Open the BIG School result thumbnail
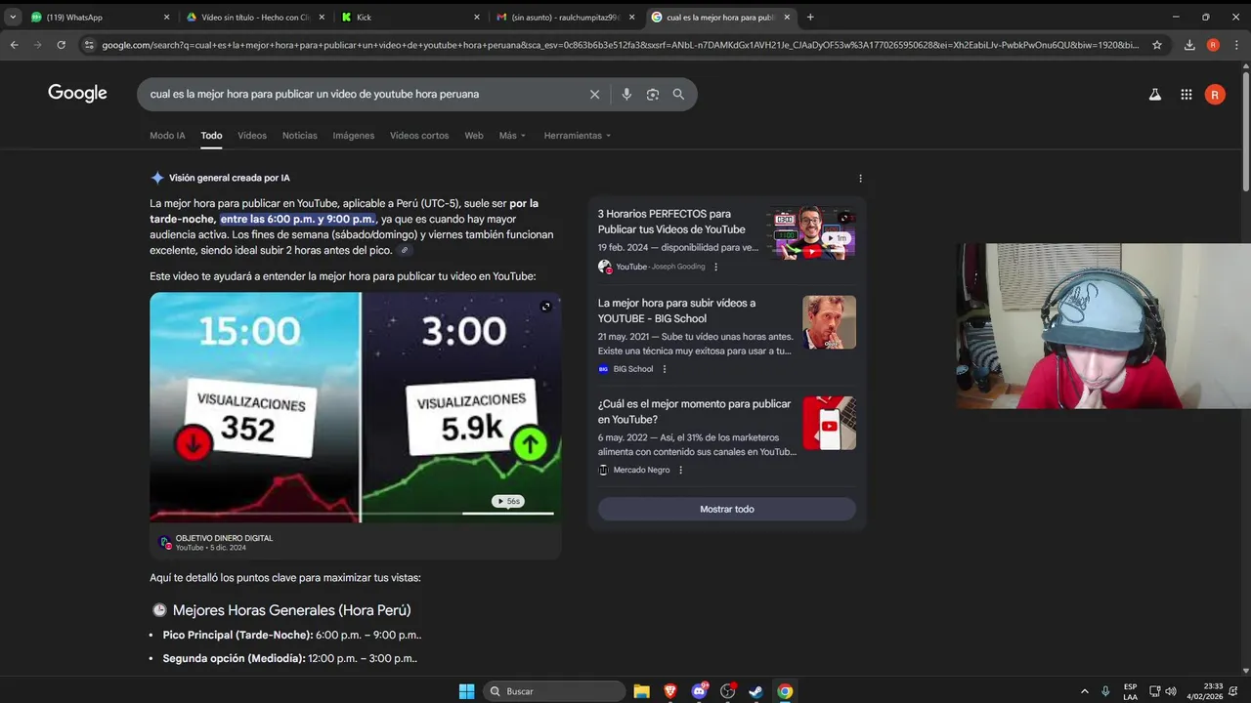 829,322
